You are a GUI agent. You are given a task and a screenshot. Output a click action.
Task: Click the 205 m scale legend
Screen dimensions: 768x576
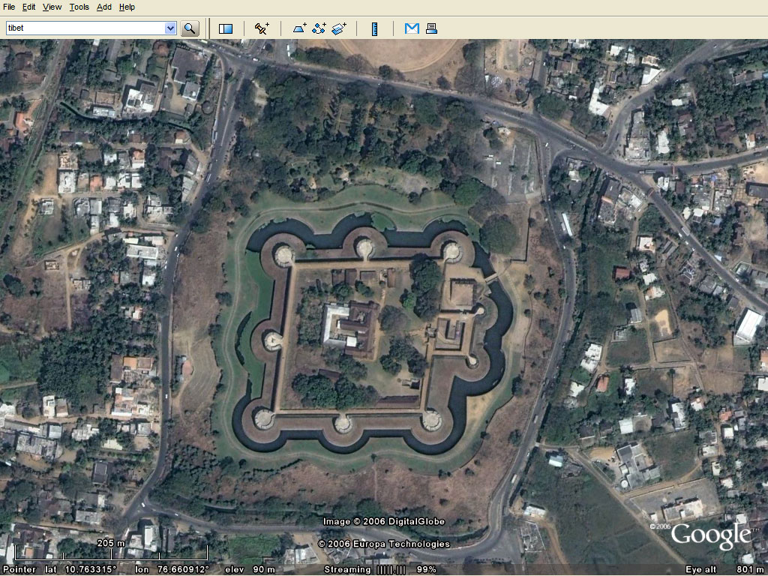coord(111,551)
